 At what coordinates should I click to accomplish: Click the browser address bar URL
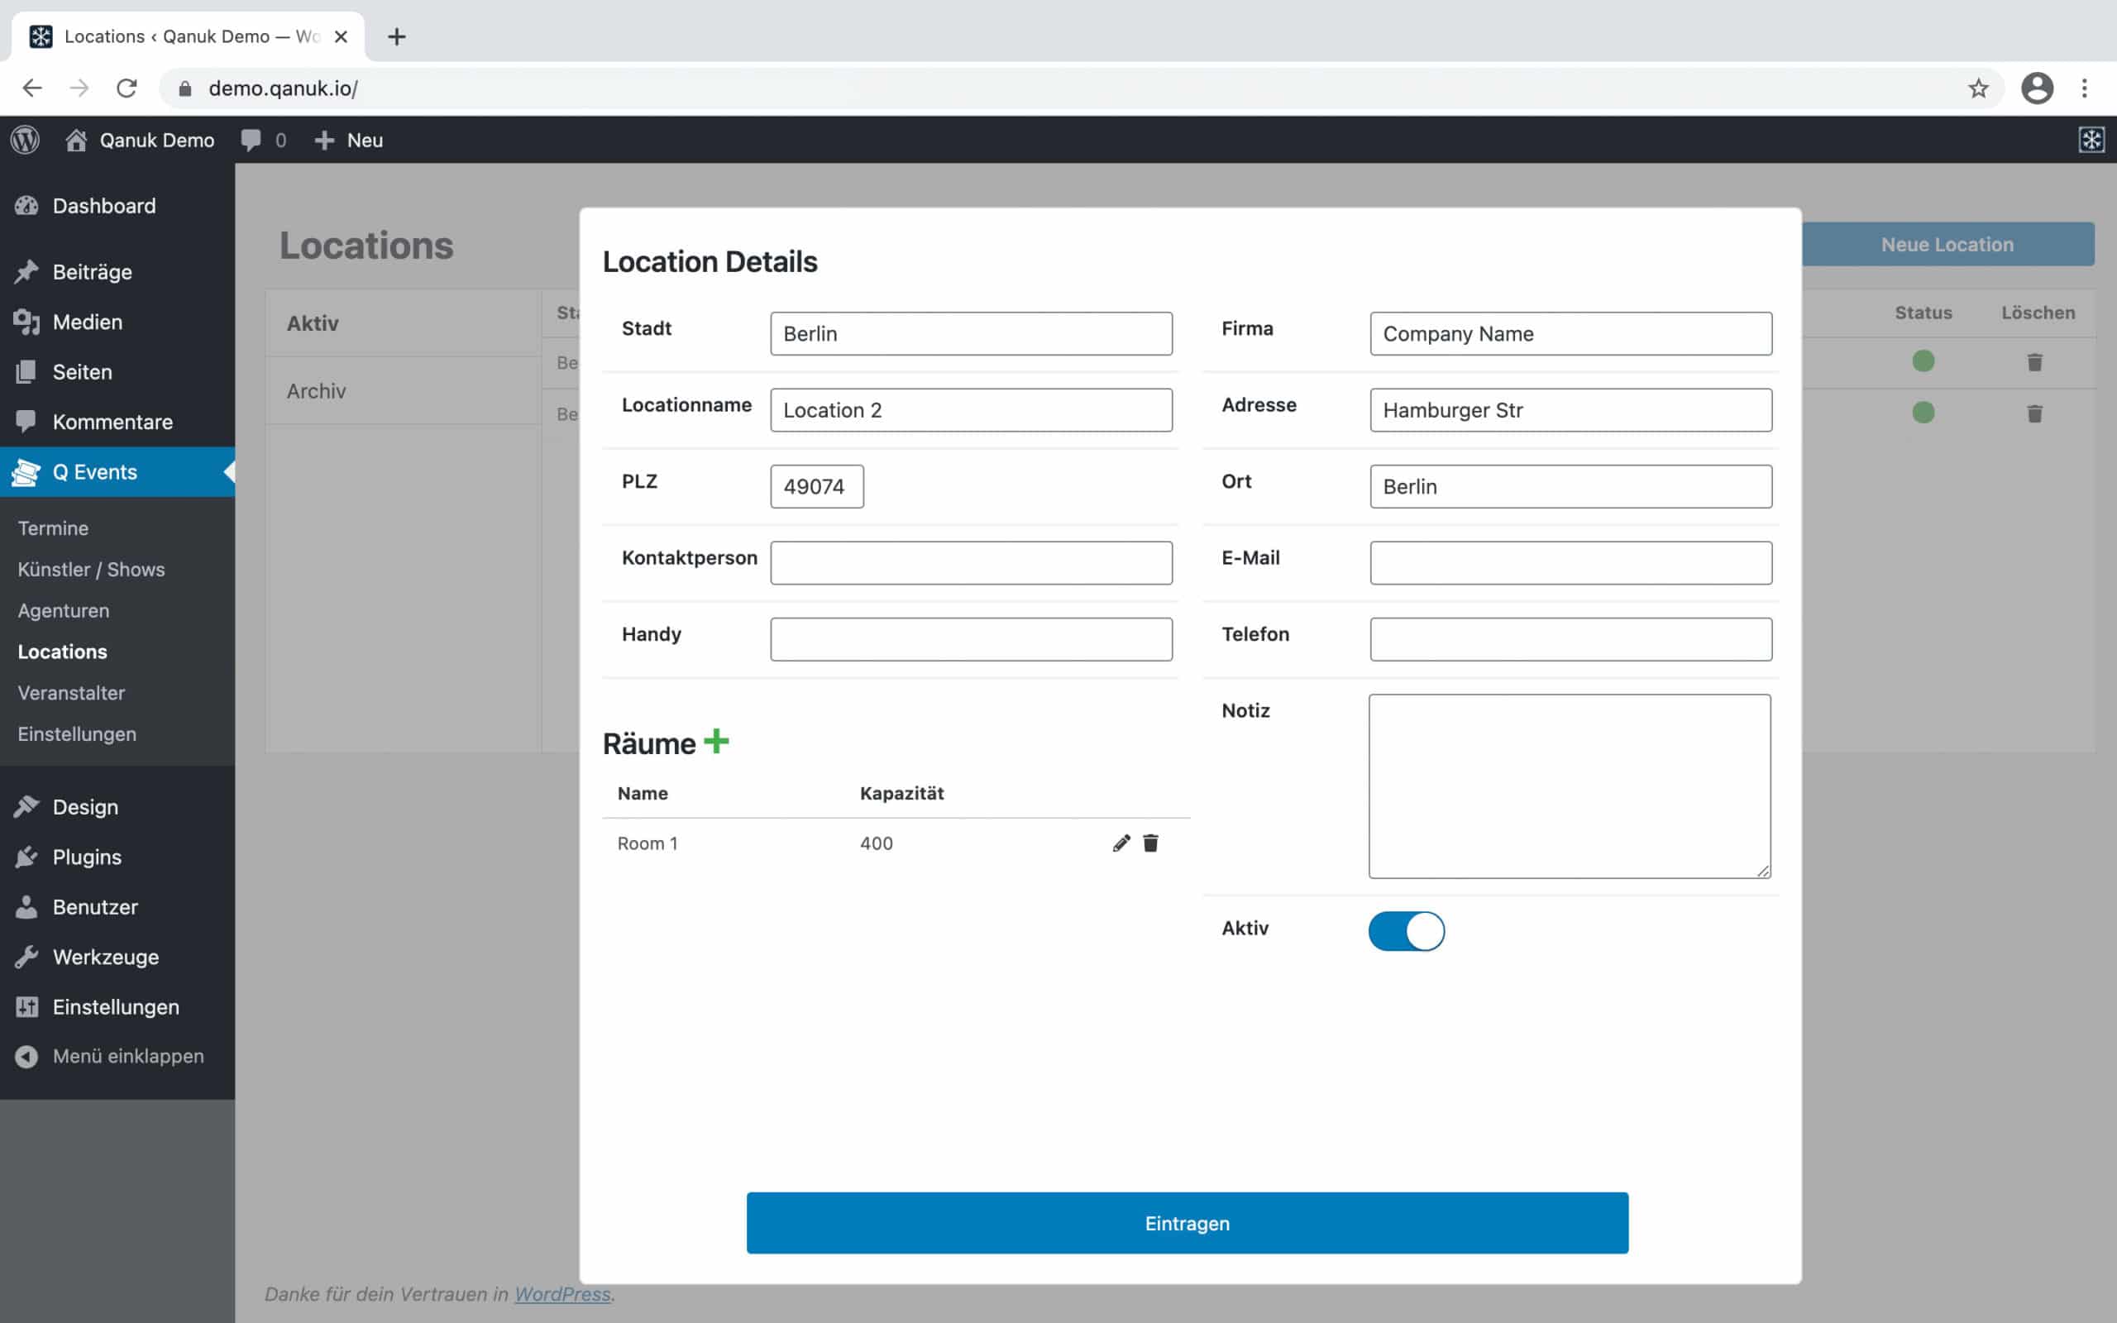tap(284, 88)
